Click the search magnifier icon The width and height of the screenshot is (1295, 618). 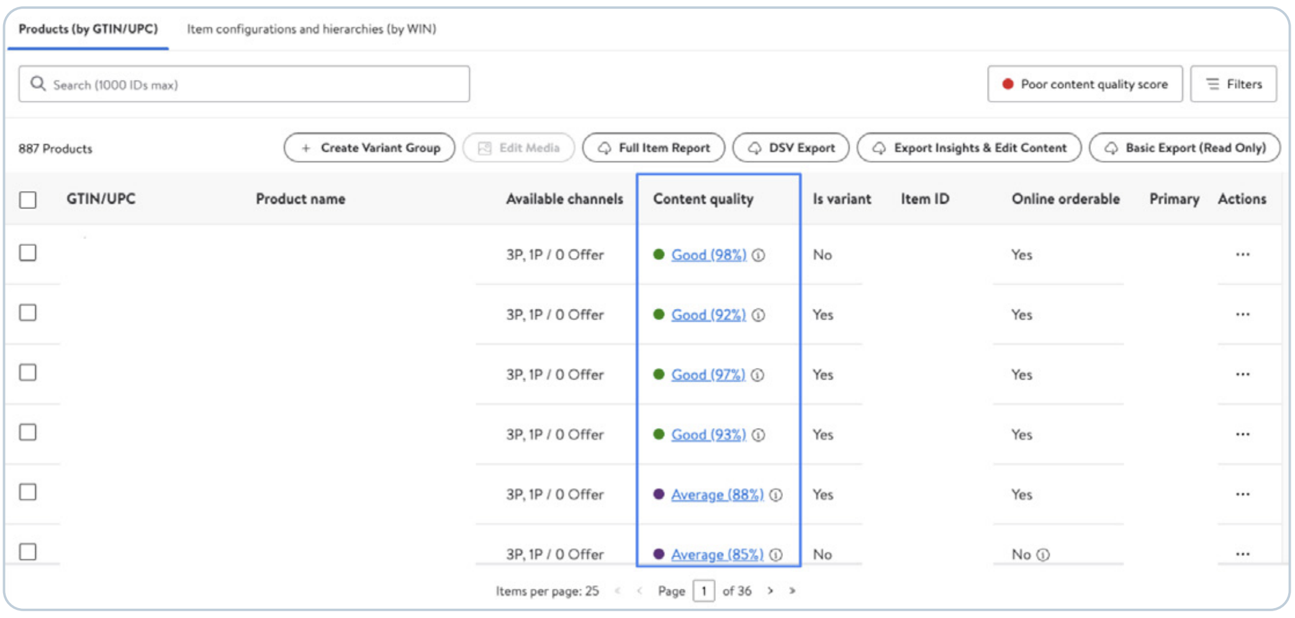coord(38,84)
